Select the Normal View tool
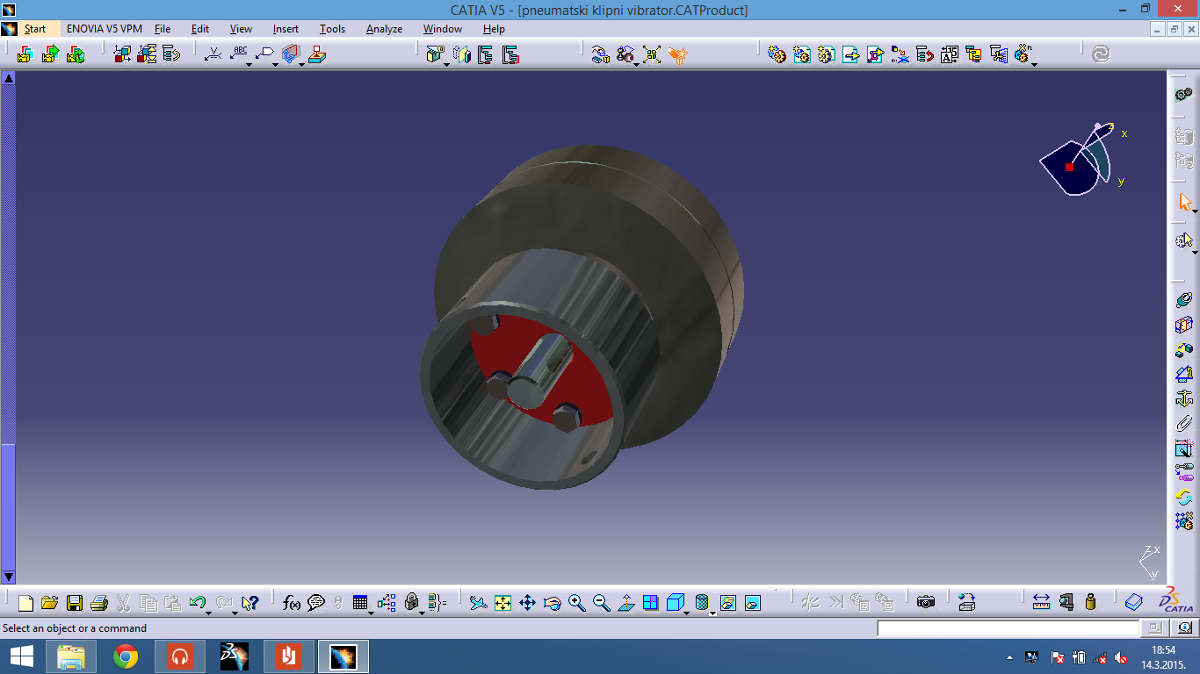Viewport: 1200px width, 674px height. click(x=625, y=603)
